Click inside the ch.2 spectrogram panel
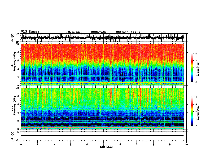This screenshot has height=162, width=210. point(102,109)
